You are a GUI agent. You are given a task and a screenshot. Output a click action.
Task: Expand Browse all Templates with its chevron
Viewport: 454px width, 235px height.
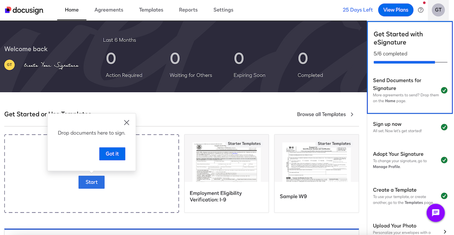351,114
